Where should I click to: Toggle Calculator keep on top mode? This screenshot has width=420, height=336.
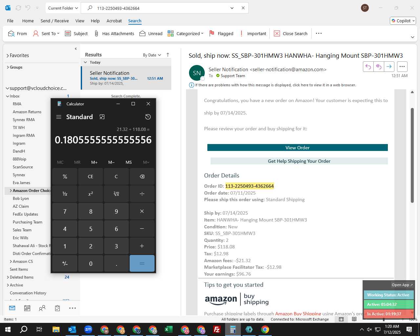pos(102,117)
